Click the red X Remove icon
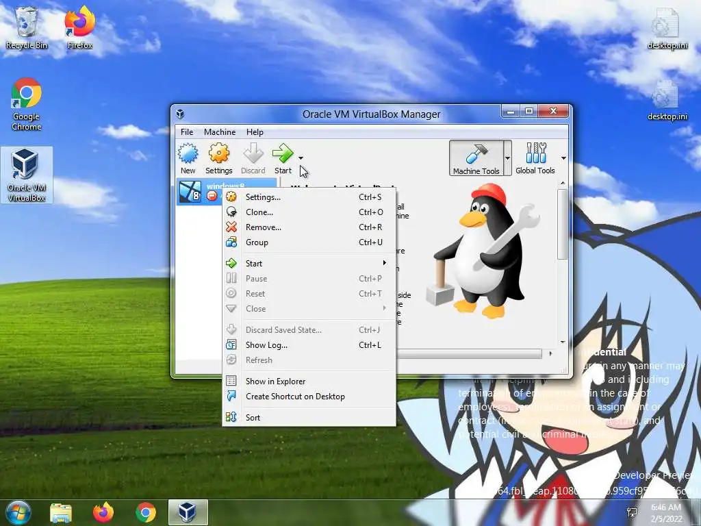The image size is (701, 526). (231, 227)
